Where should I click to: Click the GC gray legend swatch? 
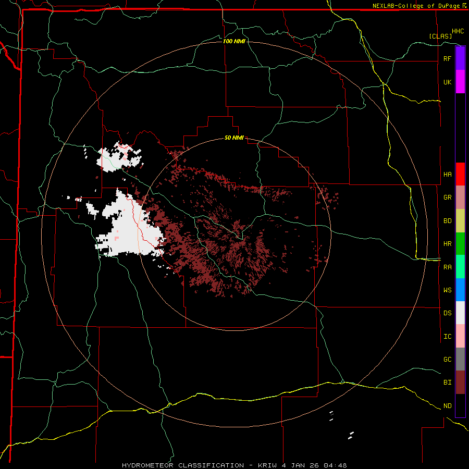(x=460, y=359)
